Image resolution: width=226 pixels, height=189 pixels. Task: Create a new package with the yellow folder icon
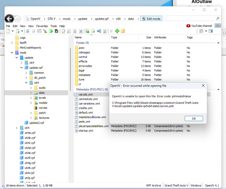coord(123,31)
